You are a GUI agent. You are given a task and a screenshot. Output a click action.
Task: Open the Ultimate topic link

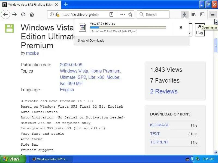[x=68, y=77]
